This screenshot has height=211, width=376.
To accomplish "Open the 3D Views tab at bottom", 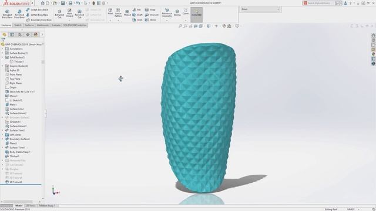I will point(31,206).
